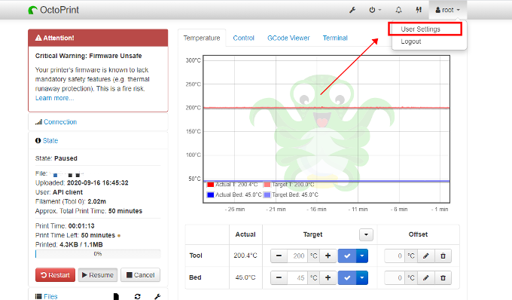Click the notification bell icon

pyautogui.click(x=398, y=10)
